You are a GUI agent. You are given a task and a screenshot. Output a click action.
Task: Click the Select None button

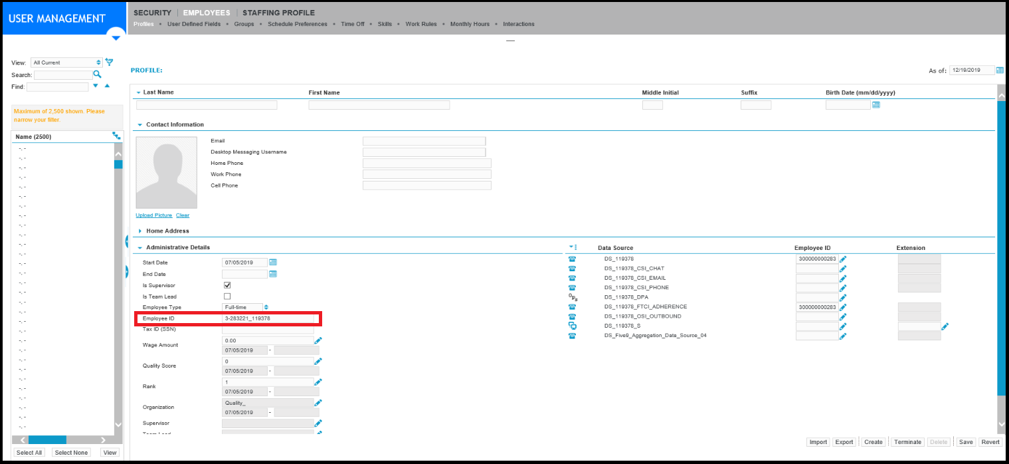pyautogui.click(x=71, y=453)
